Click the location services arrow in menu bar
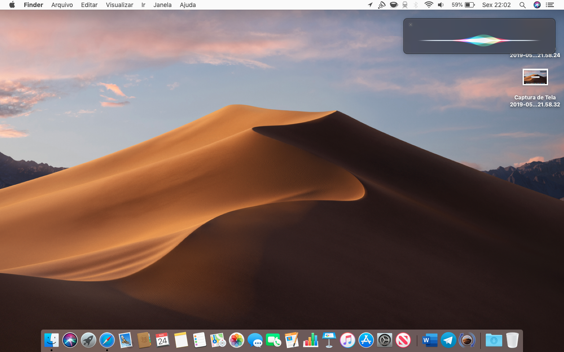 (x=370, y=5)
